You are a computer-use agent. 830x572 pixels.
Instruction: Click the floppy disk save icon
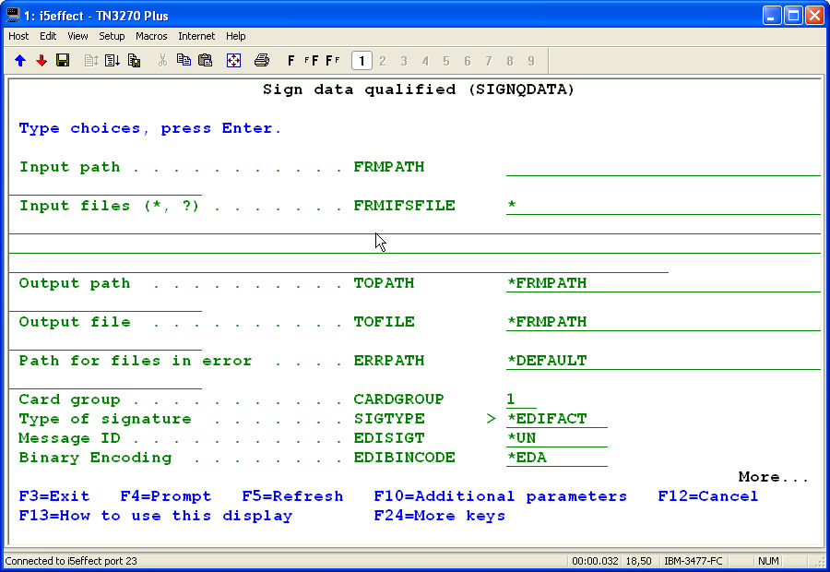pyautogui.click(x=63, y=61)
